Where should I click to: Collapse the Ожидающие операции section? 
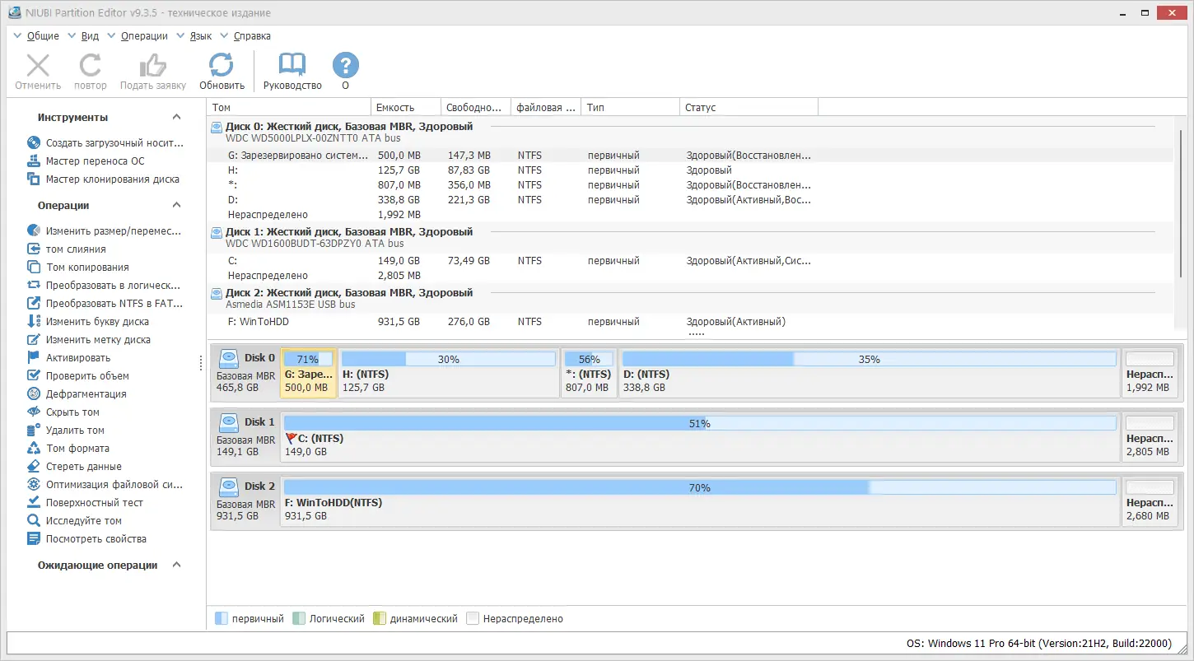tap(176, 566)
